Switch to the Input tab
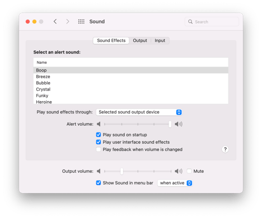Screen dimensions: 262x218 click(x=160, y=40)
